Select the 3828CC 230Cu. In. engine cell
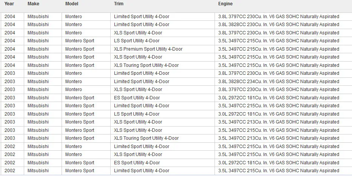352x176 pixels. pos(279,25)
